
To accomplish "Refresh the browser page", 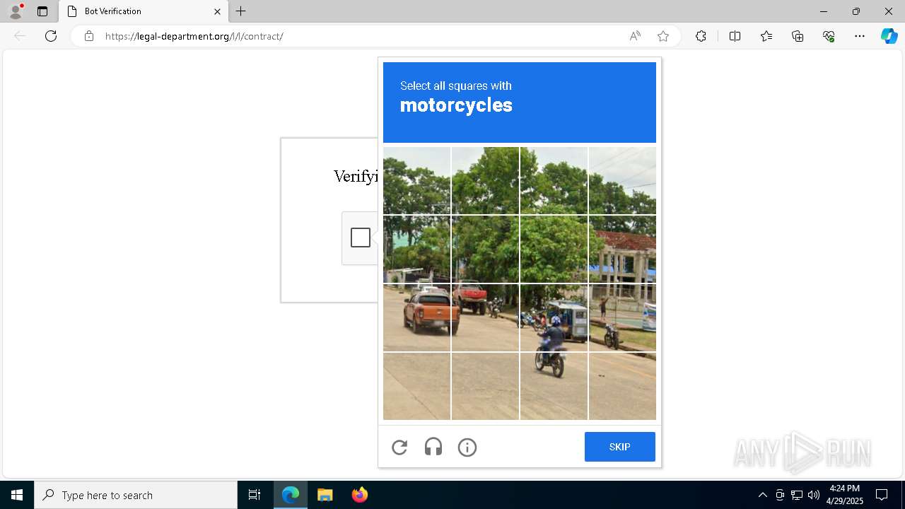I will [x=51, y=36].
